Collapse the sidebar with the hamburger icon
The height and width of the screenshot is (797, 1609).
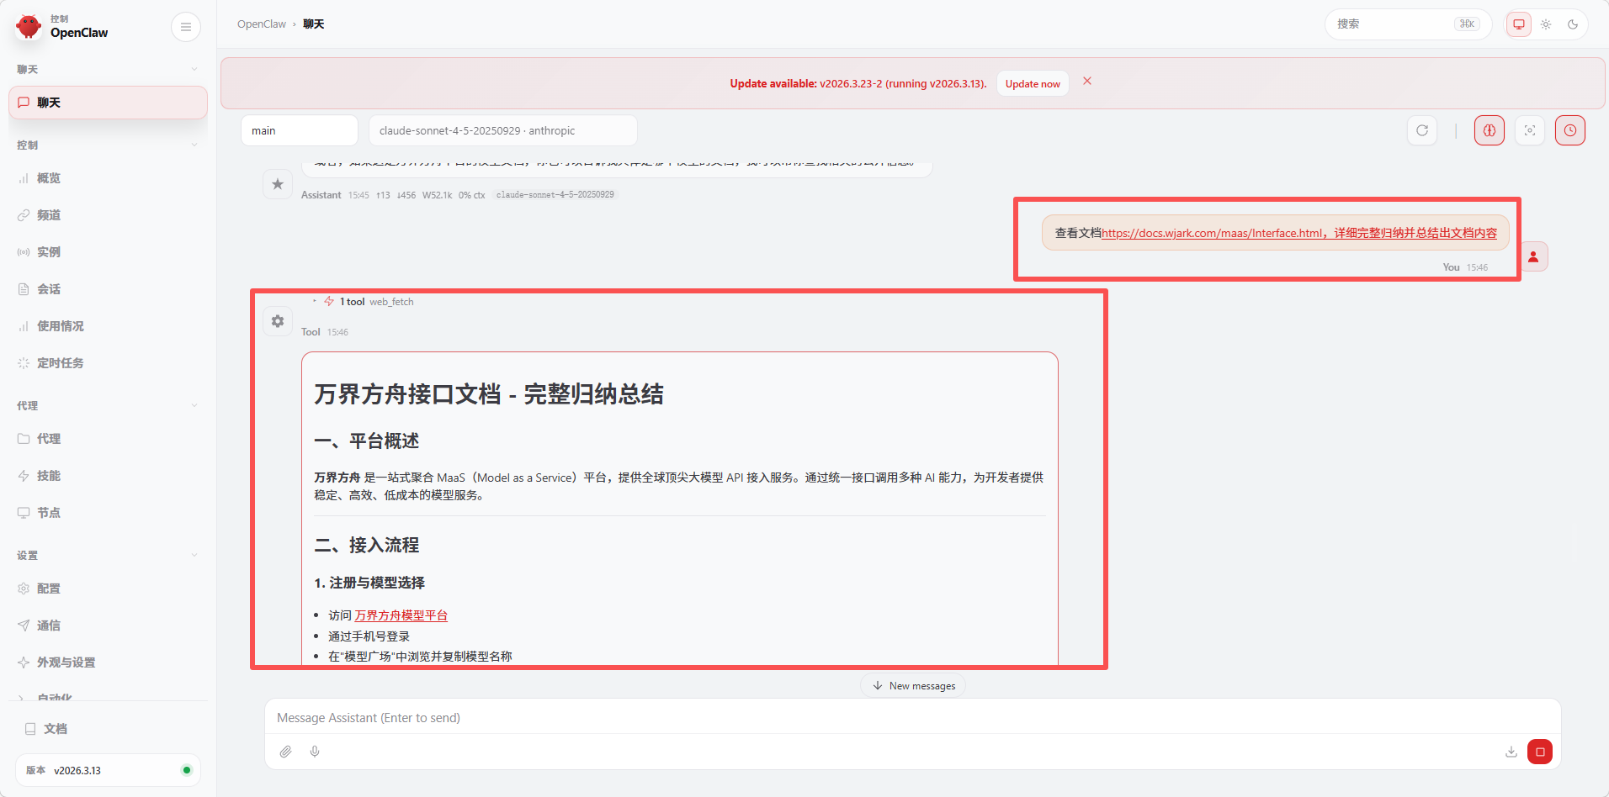[185, 27]
